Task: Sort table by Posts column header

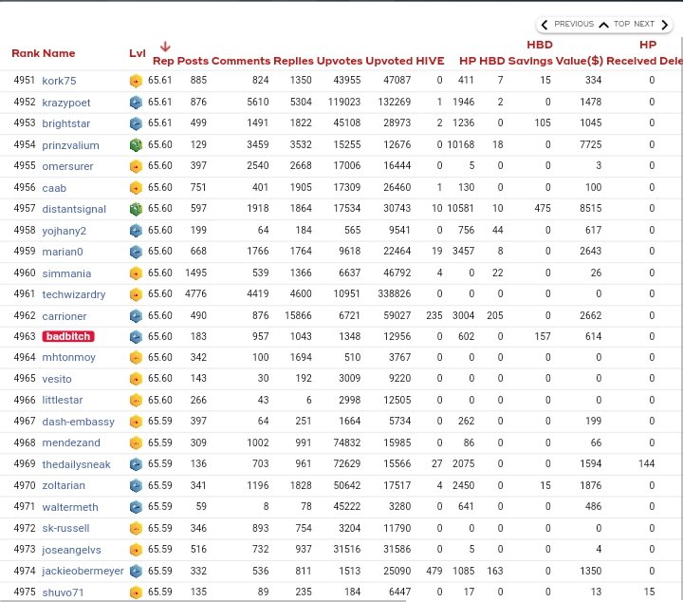Action: tap(193, 61)
